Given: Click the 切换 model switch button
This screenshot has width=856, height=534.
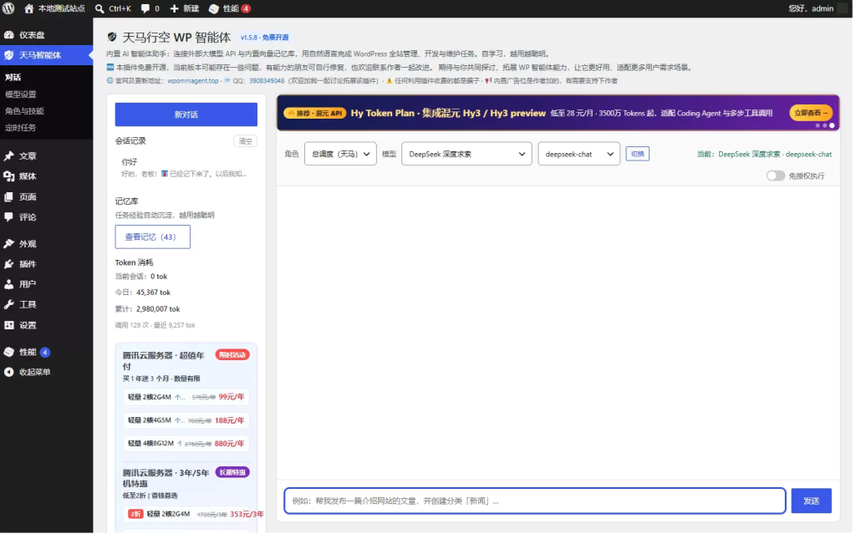Looking at the screenshot, I should click(x=639, y=154).
